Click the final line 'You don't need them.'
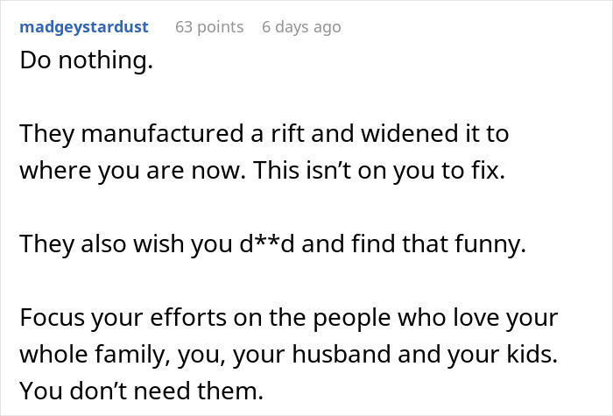 point(142,391)
